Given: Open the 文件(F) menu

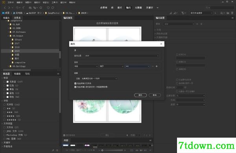Looking at the screenshot, I should tap(11, 2).
